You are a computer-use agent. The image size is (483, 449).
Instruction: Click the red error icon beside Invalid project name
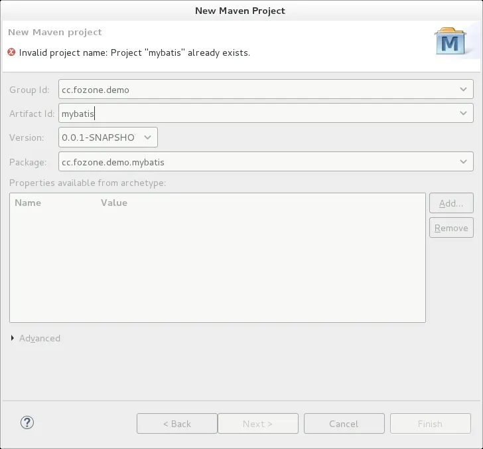11,52
